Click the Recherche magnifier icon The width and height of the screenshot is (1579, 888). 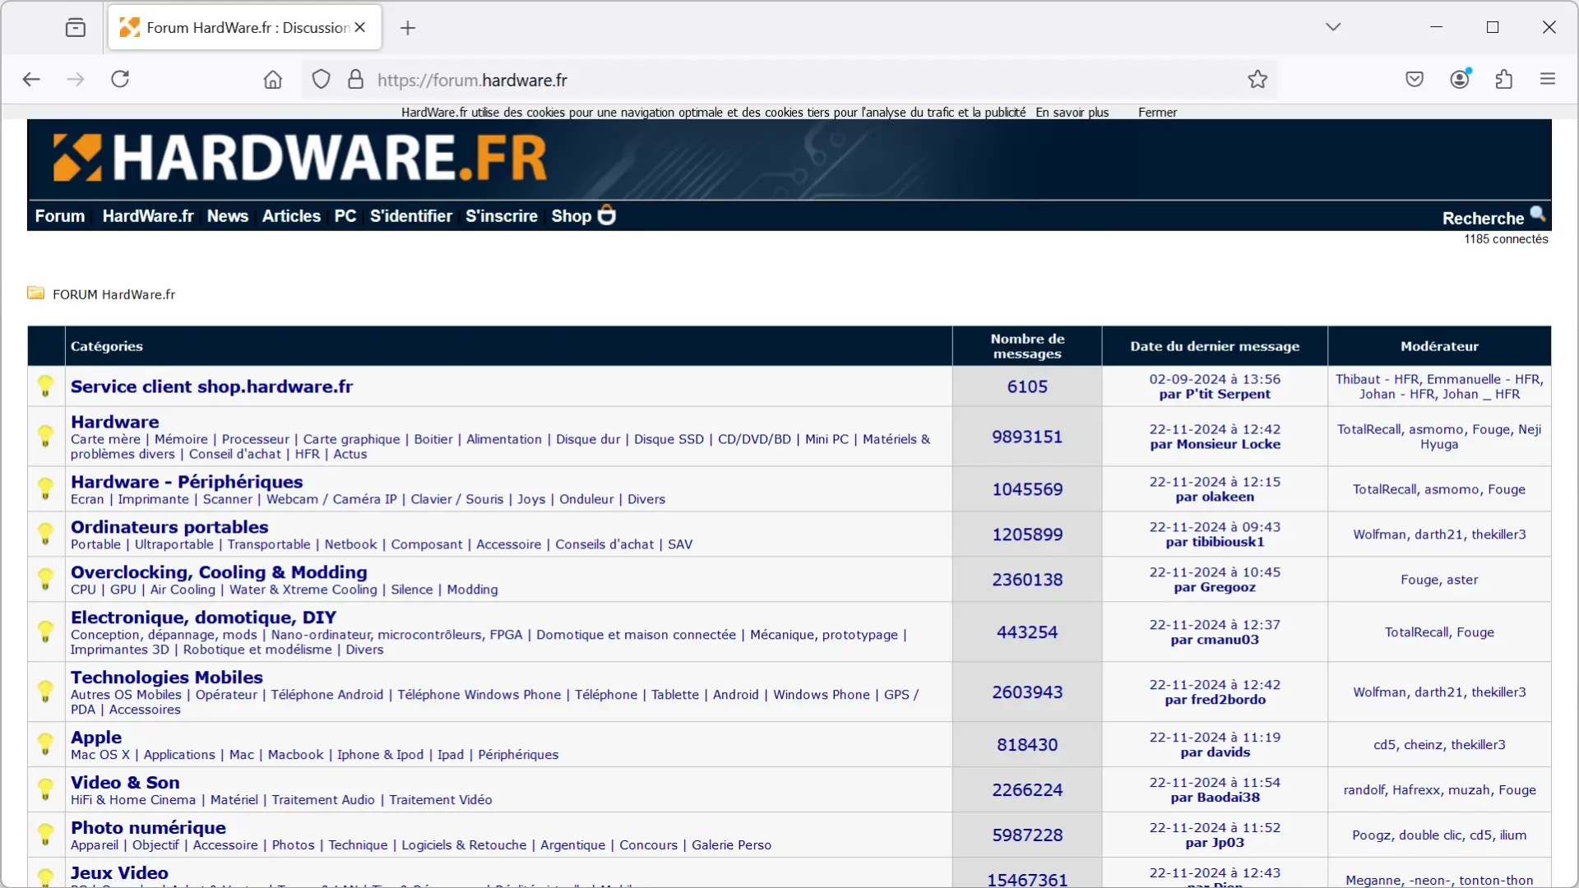tap(1537, 215)
